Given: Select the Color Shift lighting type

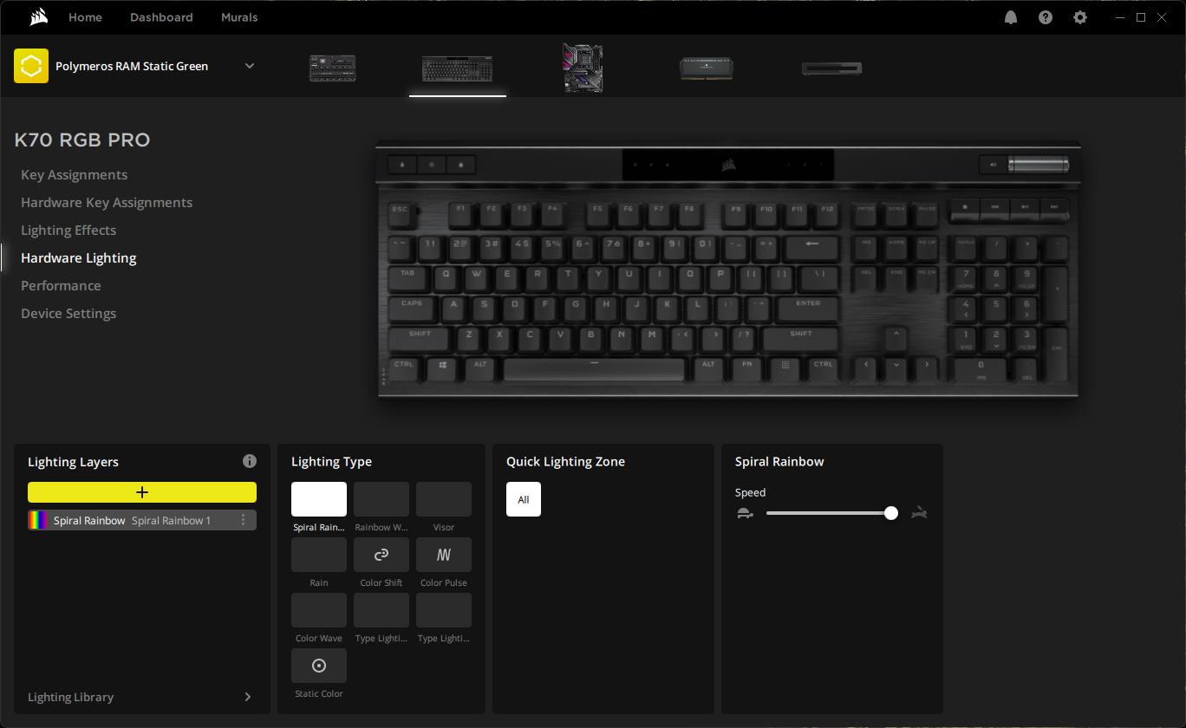Looking at the screenshot, I should click(x=381, y=555).
